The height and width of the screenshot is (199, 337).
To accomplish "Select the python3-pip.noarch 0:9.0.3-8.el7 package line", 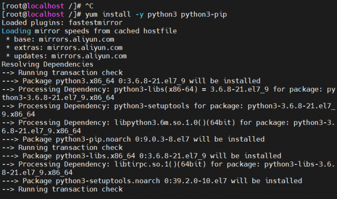I will 133,139.
